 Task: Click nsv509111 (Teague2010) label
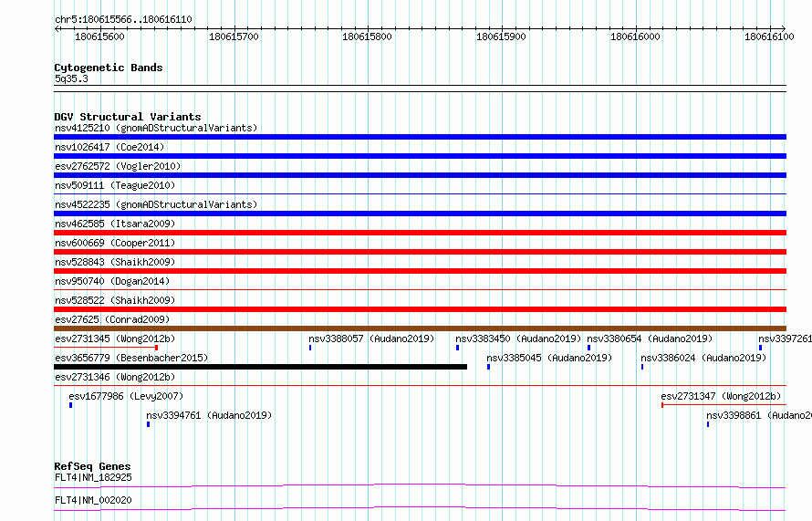(x=115, y=185)
